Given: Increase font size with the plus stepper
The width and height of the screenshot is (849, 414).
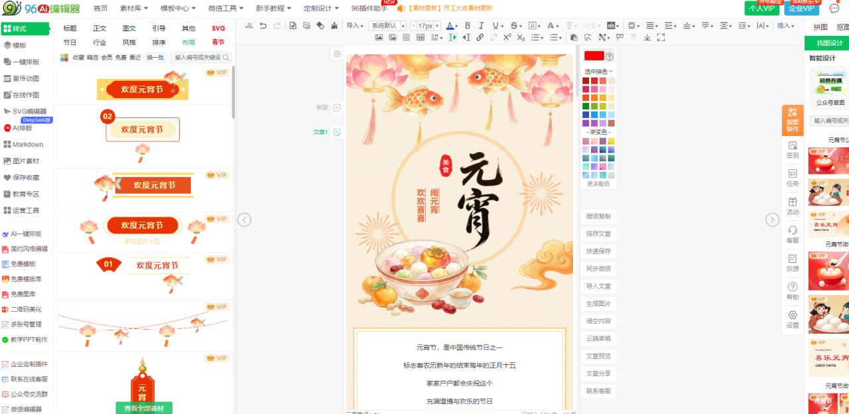Looking at the screenshot, I should [x=437, y=26].
